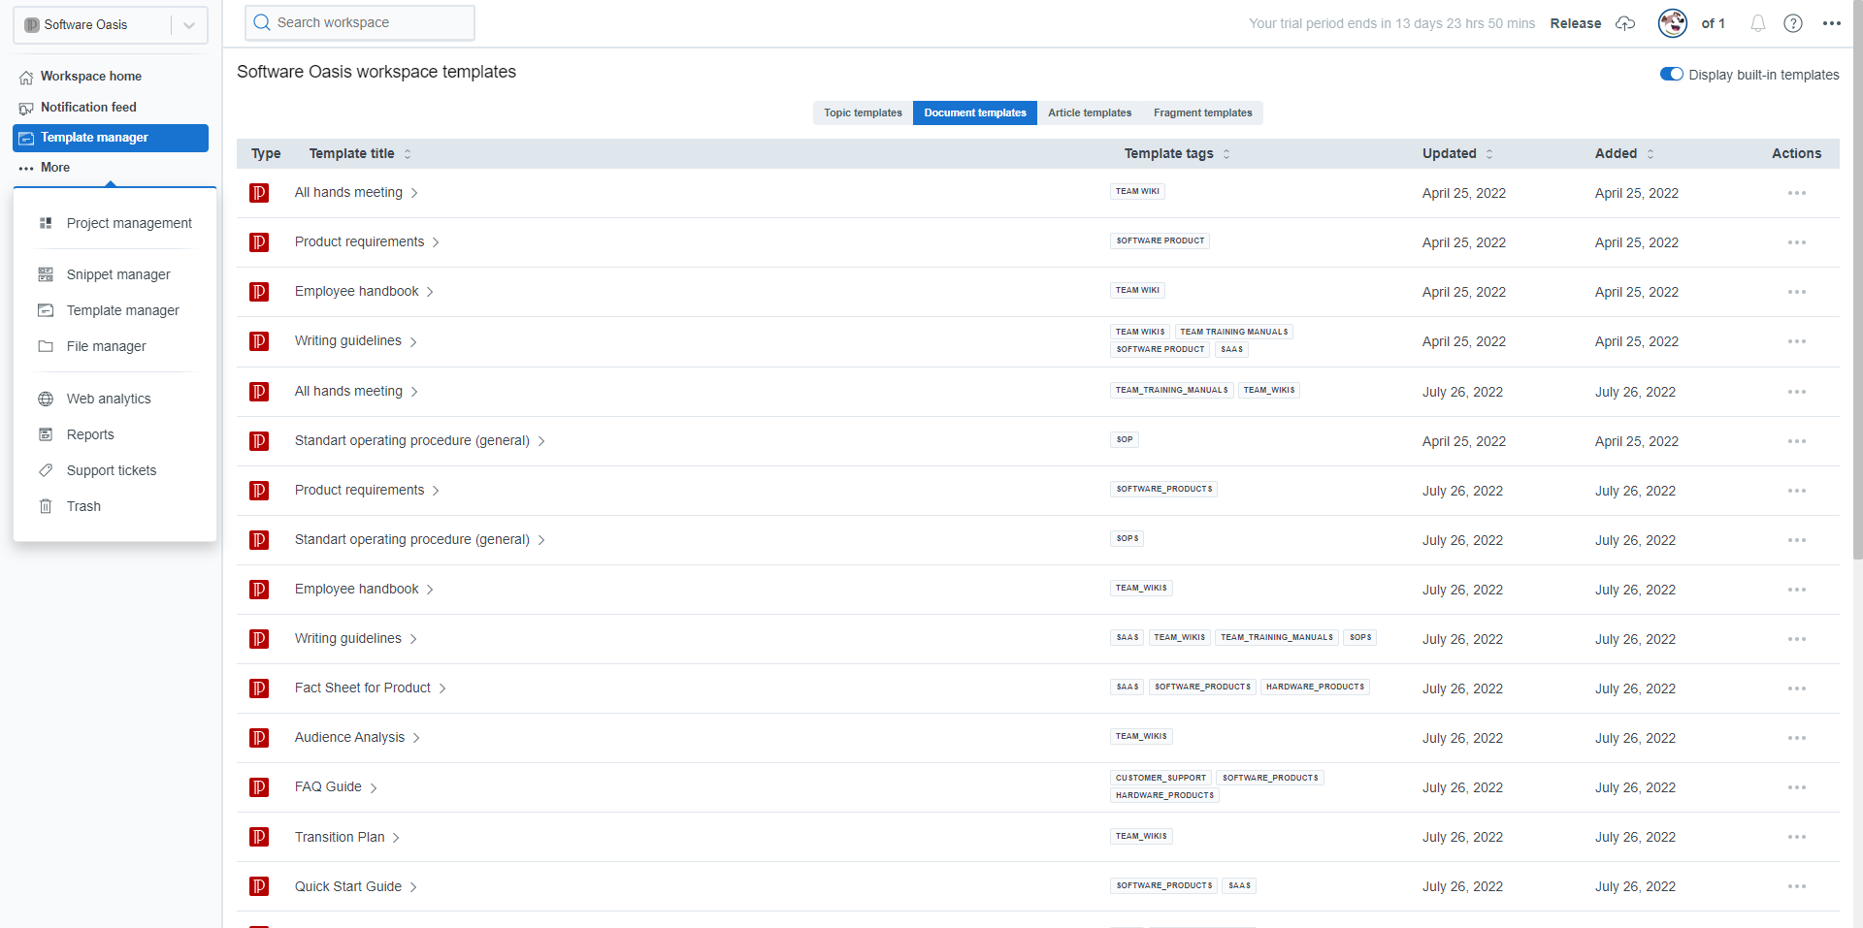
Task: Open actions menu for Audience Analysis
Action: (1796, 738)
